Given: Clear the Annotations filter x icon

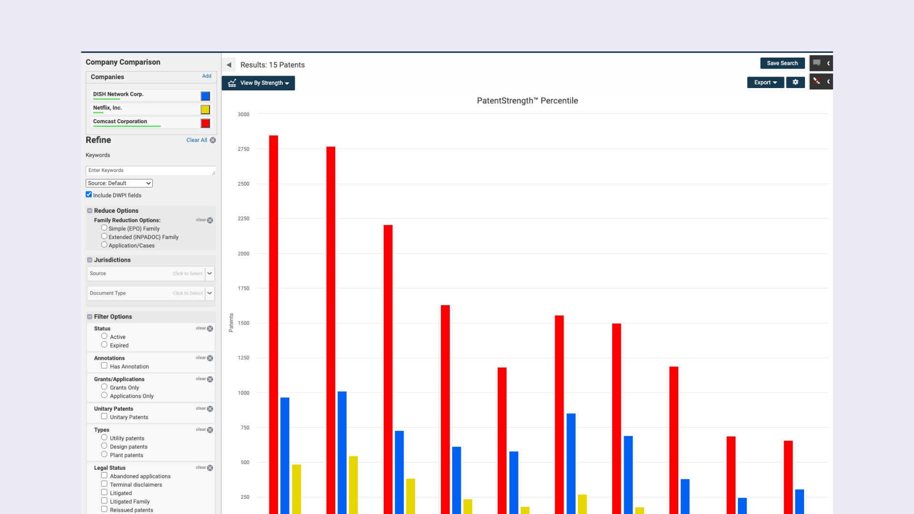Looking at the screenshot, I should point(210,358).
